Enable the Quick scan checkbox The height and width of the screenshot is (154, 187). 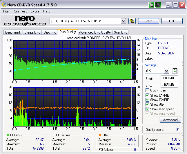tap(147, 90)
